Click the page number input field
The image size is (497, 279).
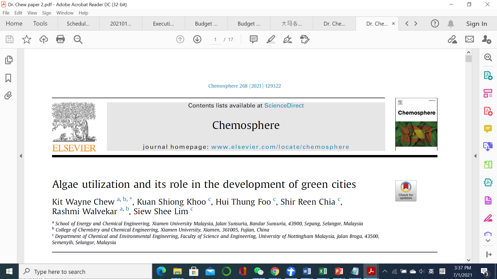click(x=215, y=40)
